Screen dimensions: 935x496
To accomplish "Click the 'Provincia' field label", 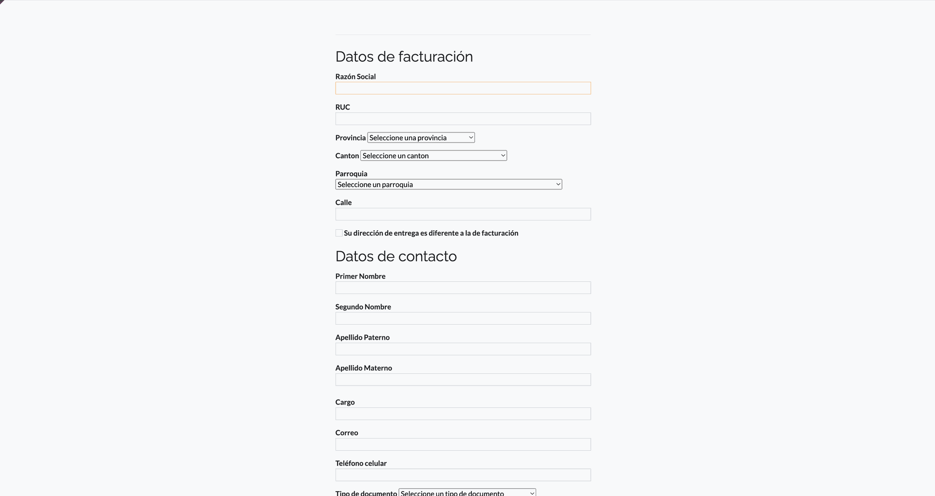I will pos(350,138).
